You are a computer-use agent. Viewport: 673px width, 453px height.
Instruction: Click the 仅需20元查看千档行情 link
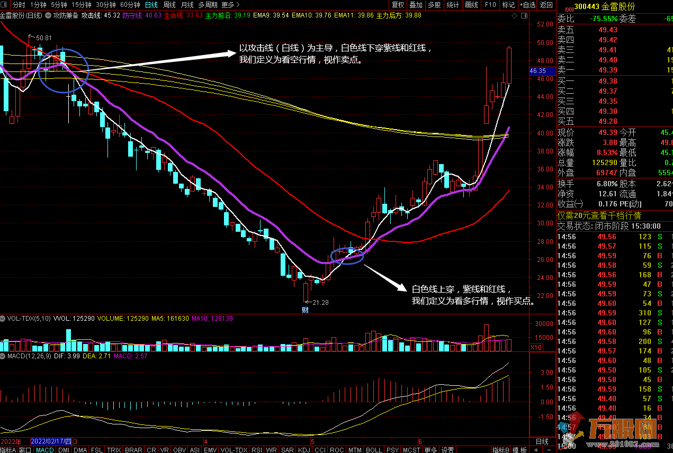[x=599, y=215]
